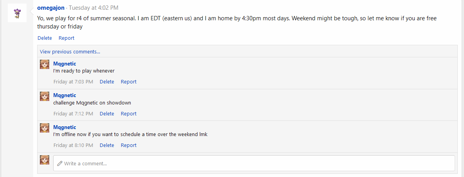The height and width of the screenshot is (177, 464).
Task: Report the Friday 8:10 PM comment
Action: tap(129, 145)
